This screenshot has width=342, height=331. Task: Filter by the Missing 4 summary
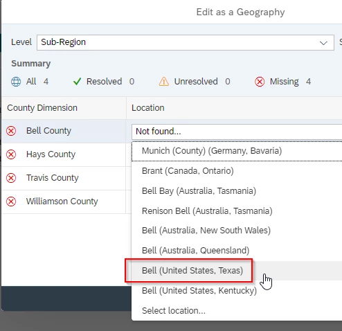tap(283, 82)
